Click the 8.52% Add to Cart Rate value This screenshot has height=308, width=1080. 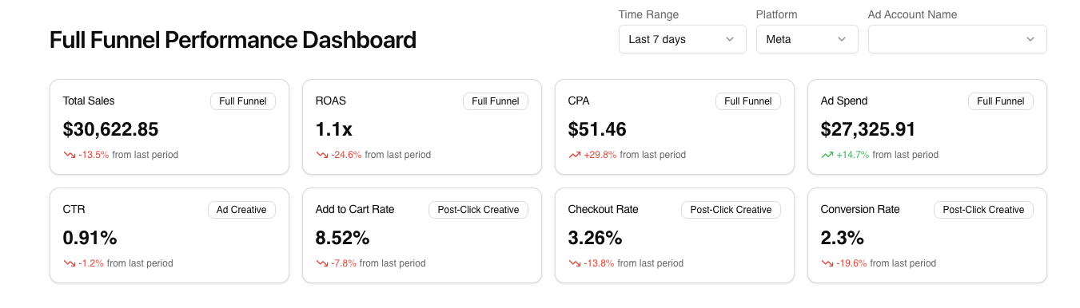tap(343, 238)
